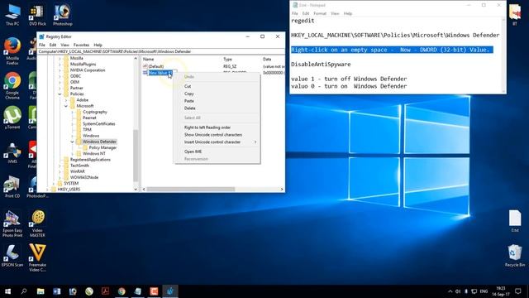Open DVD Flick desktop shortcut

[37, 15]
